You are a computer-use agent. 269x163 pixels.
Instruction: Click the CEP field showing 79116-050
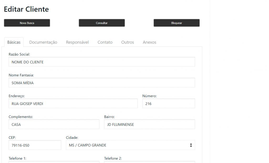[x=35, y=145]
